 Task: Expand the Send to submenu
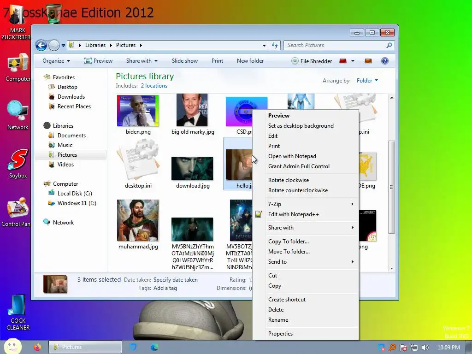coord(305,262)
